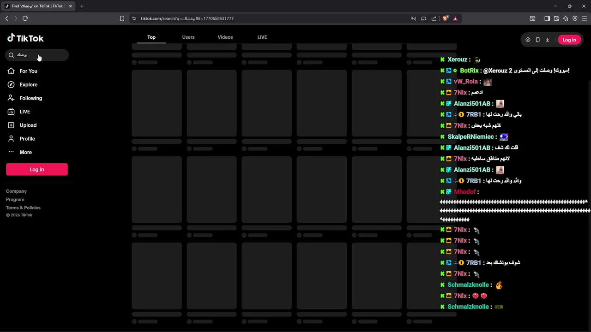
Task: Bookmark this page with the bookmark icon
Action: [122, 18]
